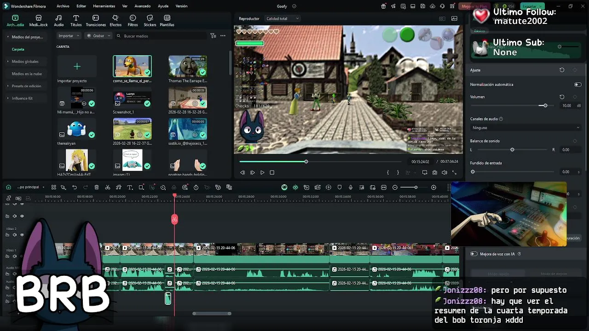Select Medios en la nube

pyautogui.click(x=27, y=74)
